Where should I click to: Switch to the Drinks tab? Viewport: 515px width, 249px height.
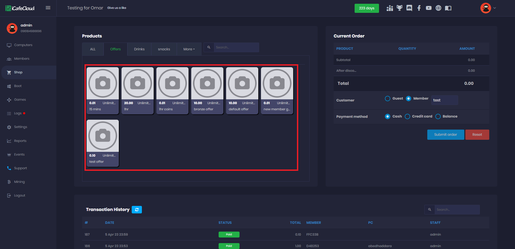pos(139,49)
